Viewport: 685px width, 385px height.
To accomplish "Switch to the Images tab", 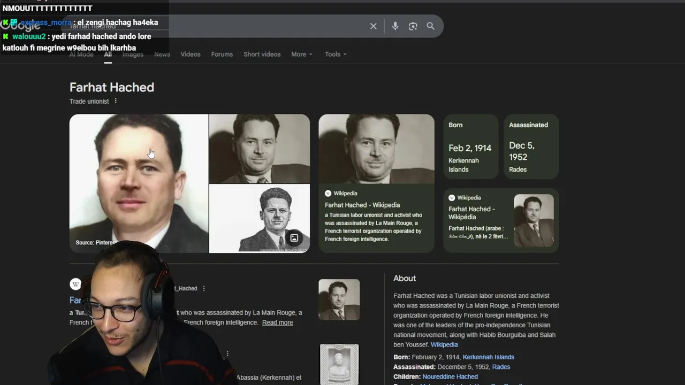I will click(x=133, y=54).
